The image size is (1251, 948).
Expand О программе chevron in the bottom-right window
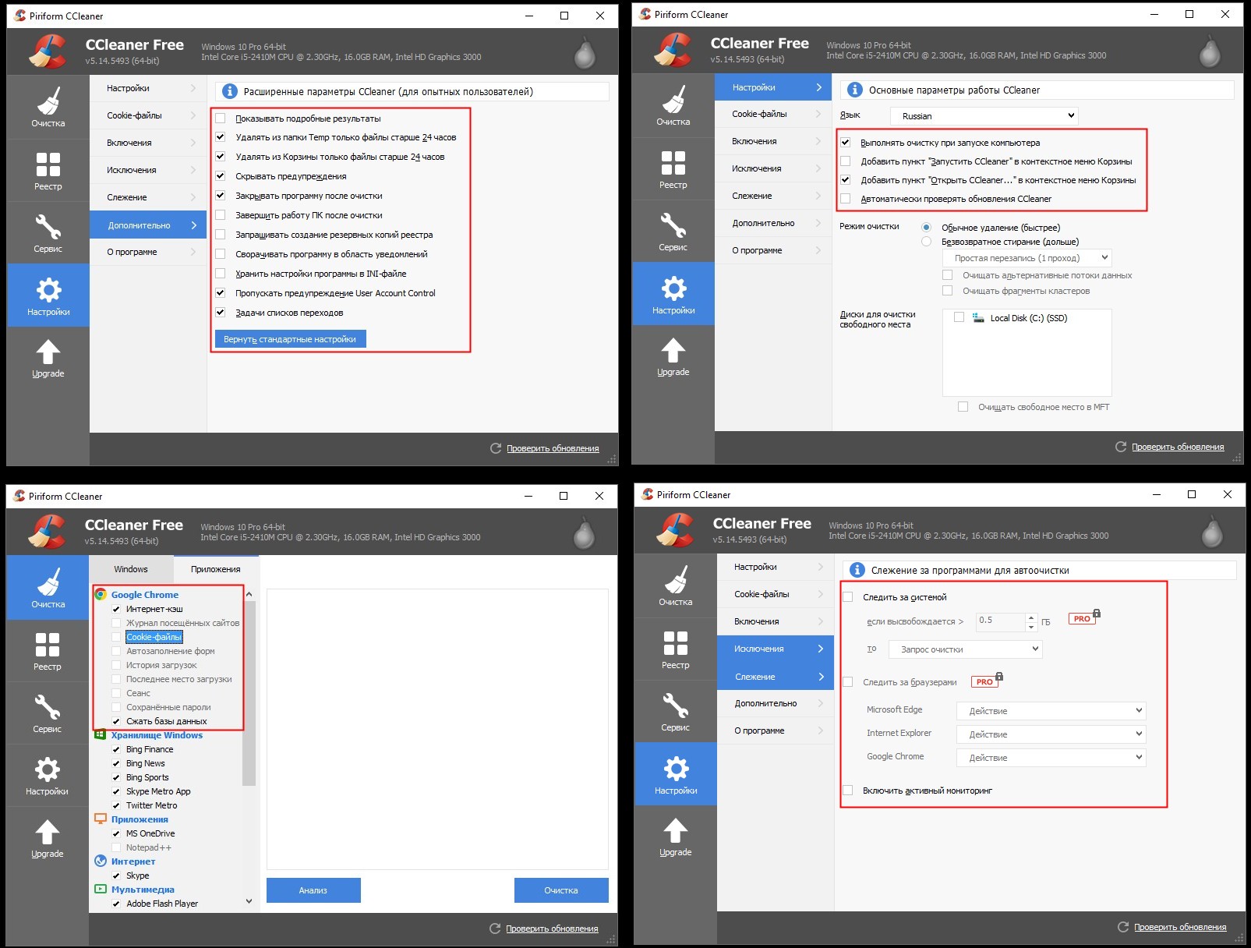click(x=821, y=730)
